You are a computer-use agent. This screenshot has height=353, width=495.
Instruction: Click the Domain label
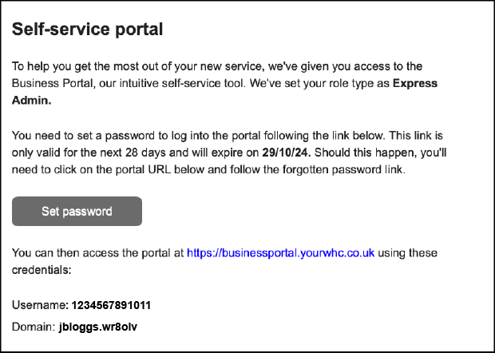click(34, 327)
